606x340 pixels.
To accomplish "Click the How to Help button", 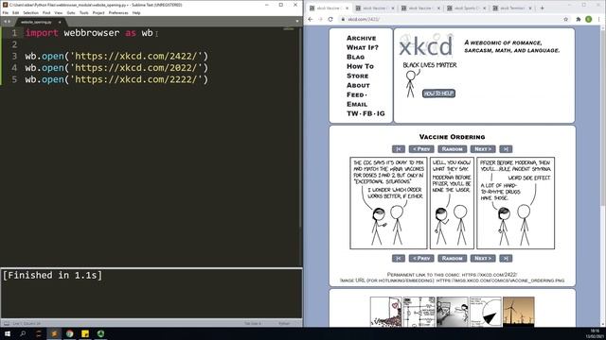I will point(438,93).
